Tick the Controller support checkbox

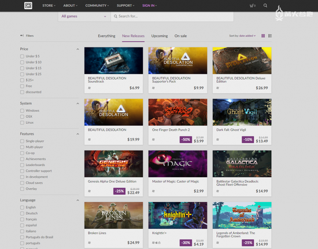coord(22,171)
